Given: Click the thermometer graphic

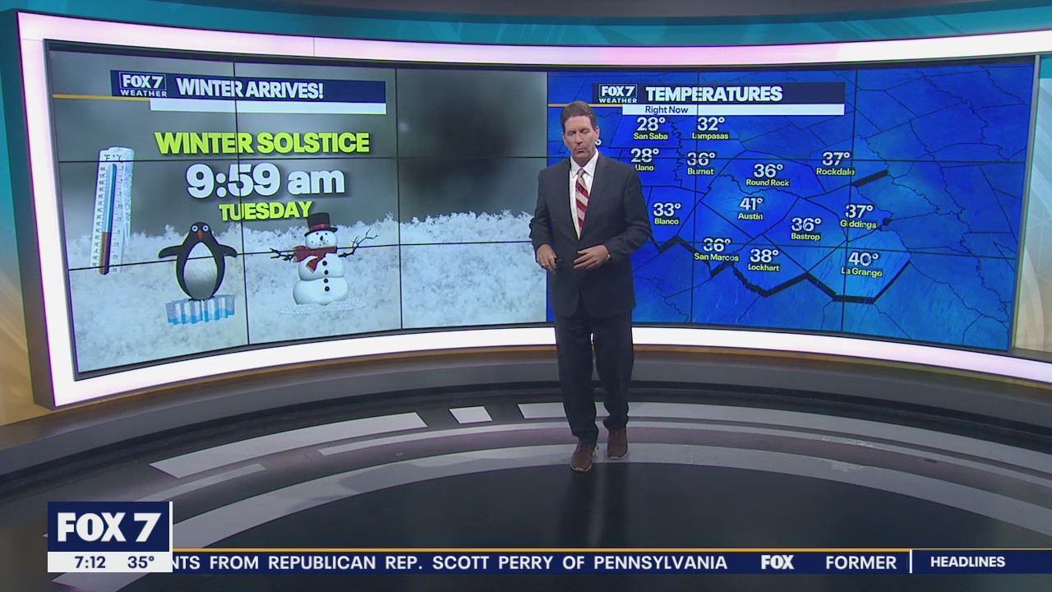Looking at the screenshot, I should (x=113, y=210).
